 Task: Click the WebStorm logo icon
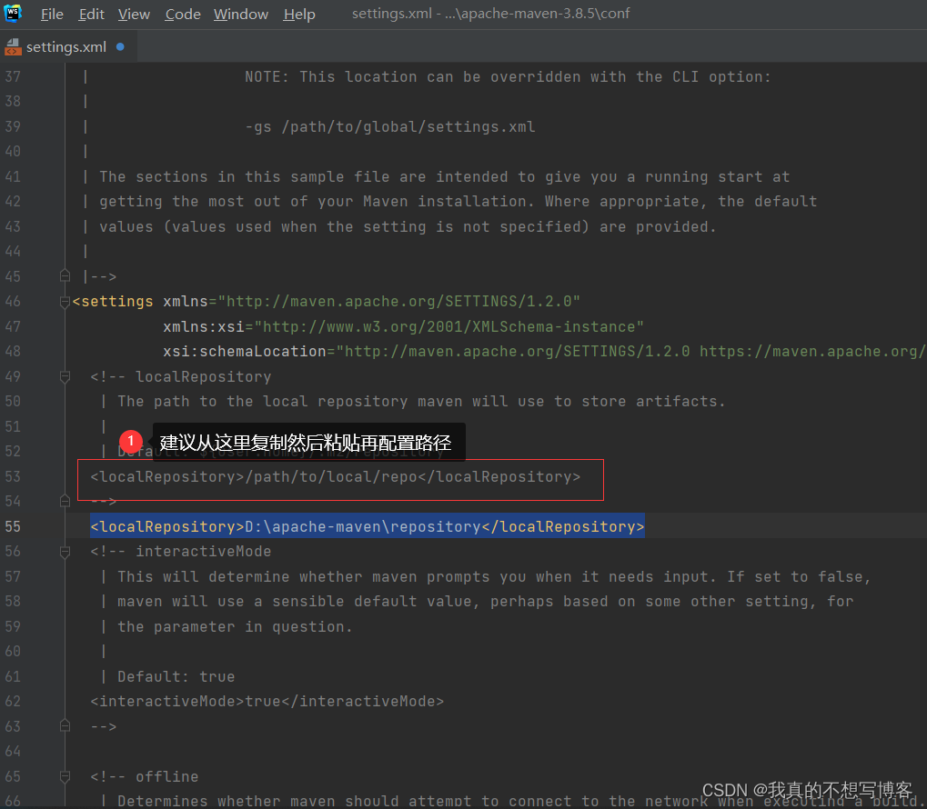13,13
